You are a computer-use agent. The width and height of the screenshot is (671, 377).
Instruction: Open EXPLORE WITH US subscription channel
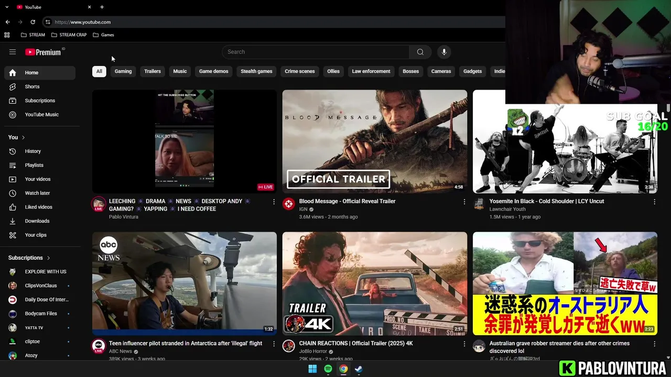pos(40,272)
